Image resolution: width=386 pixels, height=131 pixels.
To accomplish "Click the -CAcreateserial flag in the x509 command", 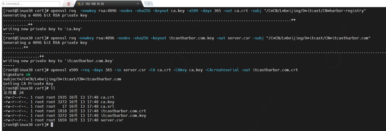I will 222,70.
